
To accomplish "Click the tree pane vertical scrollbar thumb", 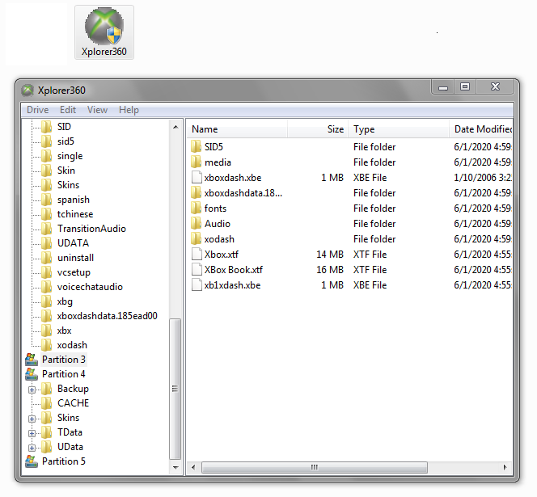I will (175, 389).
